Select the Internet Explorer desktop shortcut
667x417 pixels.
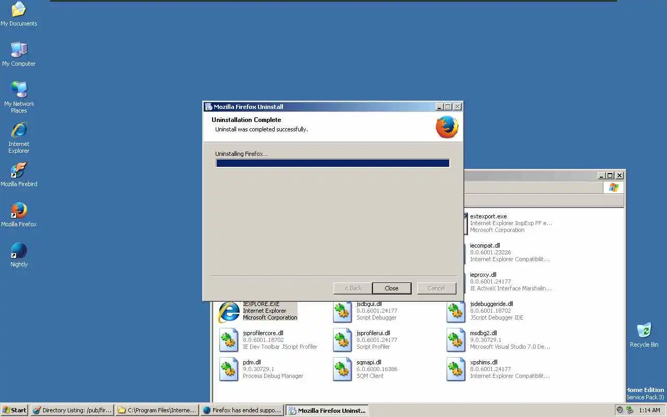pyautogui.click(x=19, y=138)
